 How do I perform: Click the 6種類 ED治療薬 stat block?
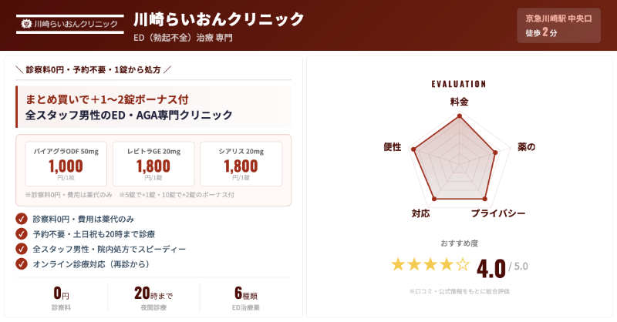pyautogui.click(x=245, y=298)
